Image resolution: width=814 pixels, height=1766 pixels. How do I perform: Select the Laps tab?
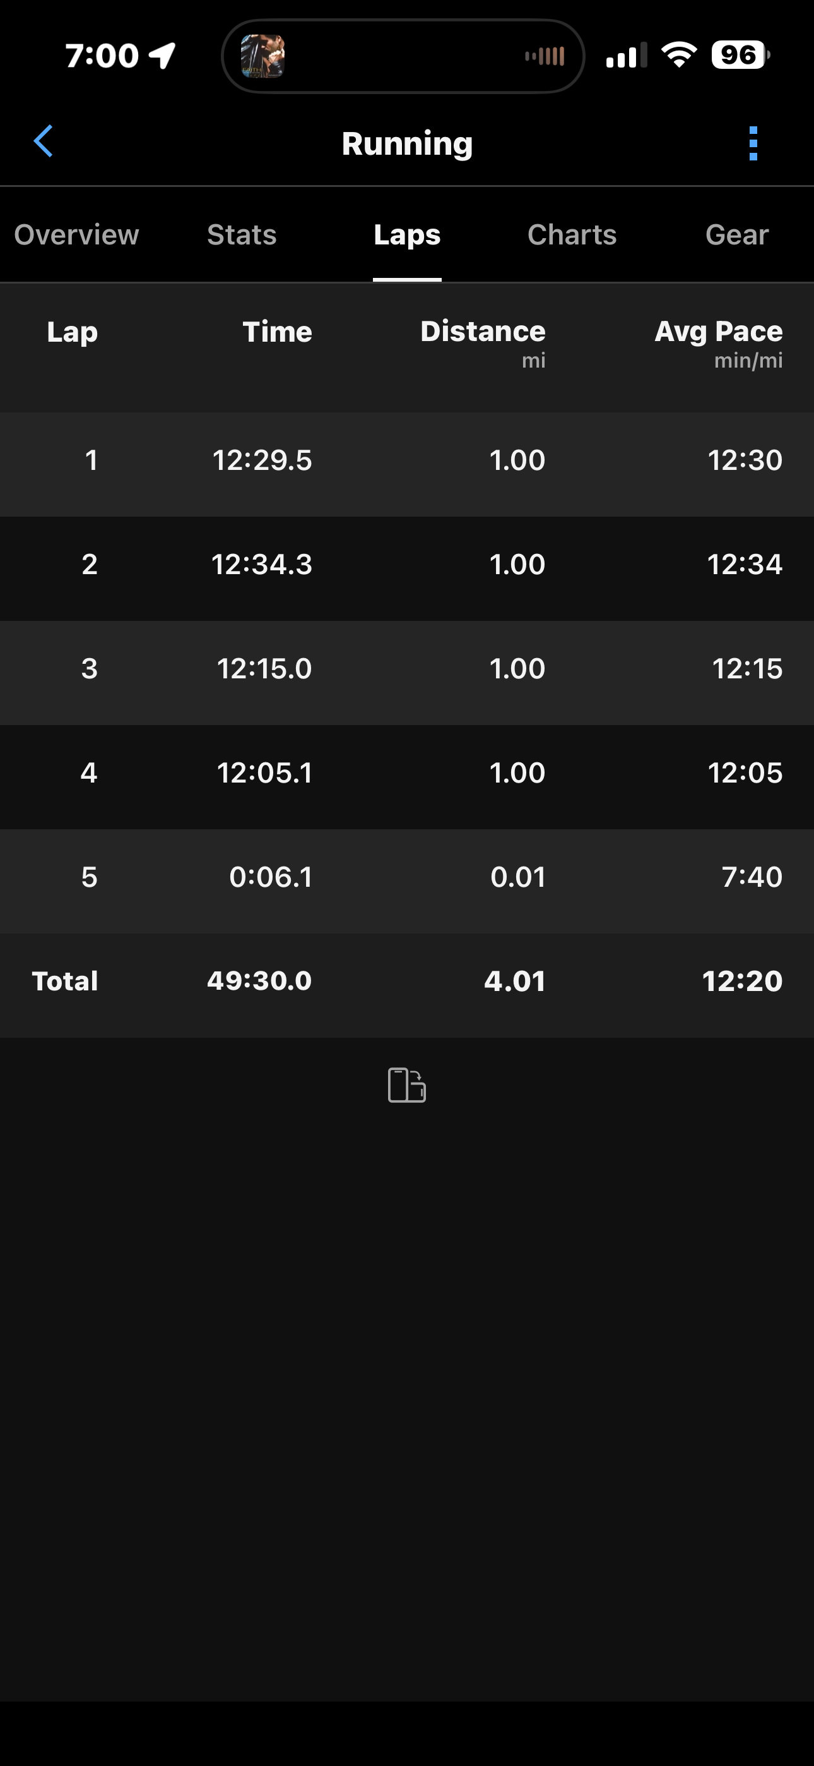407,235
